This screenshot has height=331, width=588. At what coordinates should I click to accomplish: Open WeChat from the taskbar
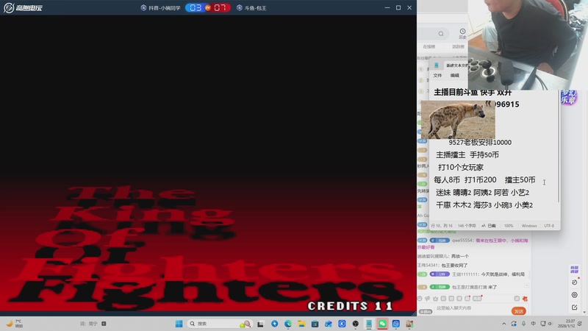[x=382, y=324]
